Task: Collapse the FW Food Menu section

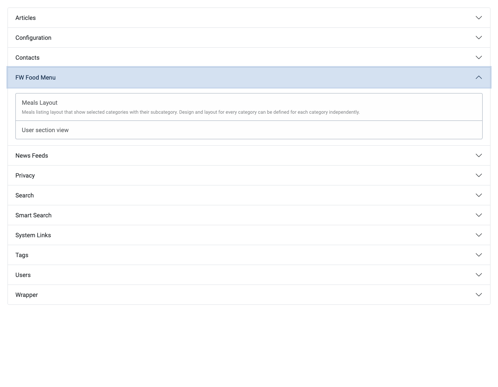Action: (x=249, y=77)
